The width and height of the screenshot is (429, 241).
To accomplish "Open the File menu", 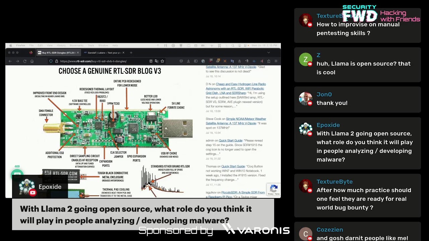I will 31,46.
